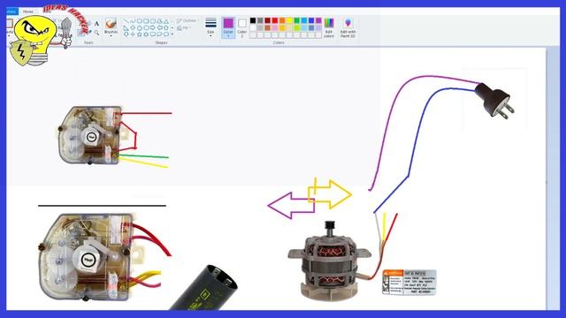Pick the turquoise color swatch

click(304, 20)
